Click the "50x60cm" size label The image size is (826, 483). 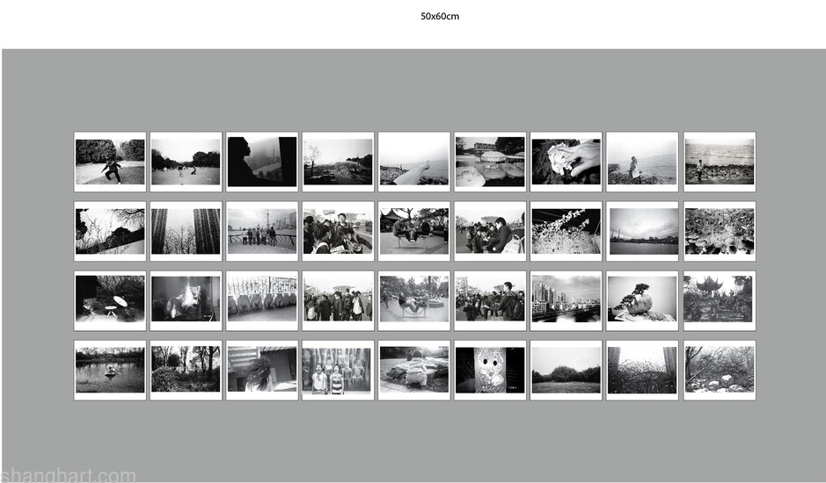(x=439, y=17)
